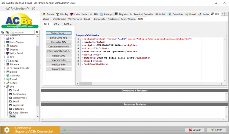Expand the E-mail tree node arrow

pyautogui.click(x=5, y=79)
